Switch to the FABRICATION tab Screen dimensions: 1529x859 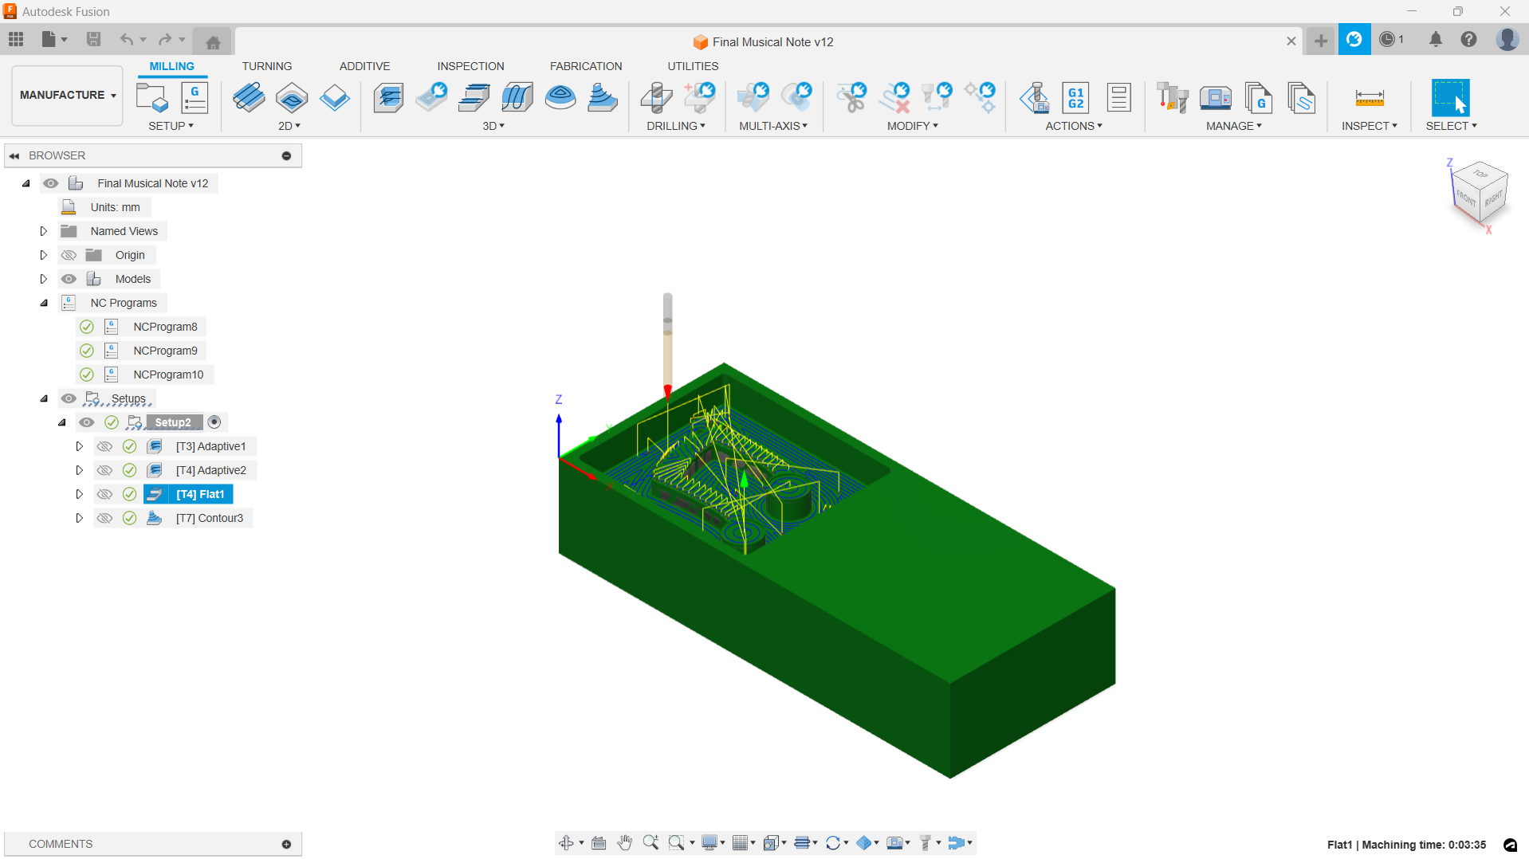click(x=586, y=66)
